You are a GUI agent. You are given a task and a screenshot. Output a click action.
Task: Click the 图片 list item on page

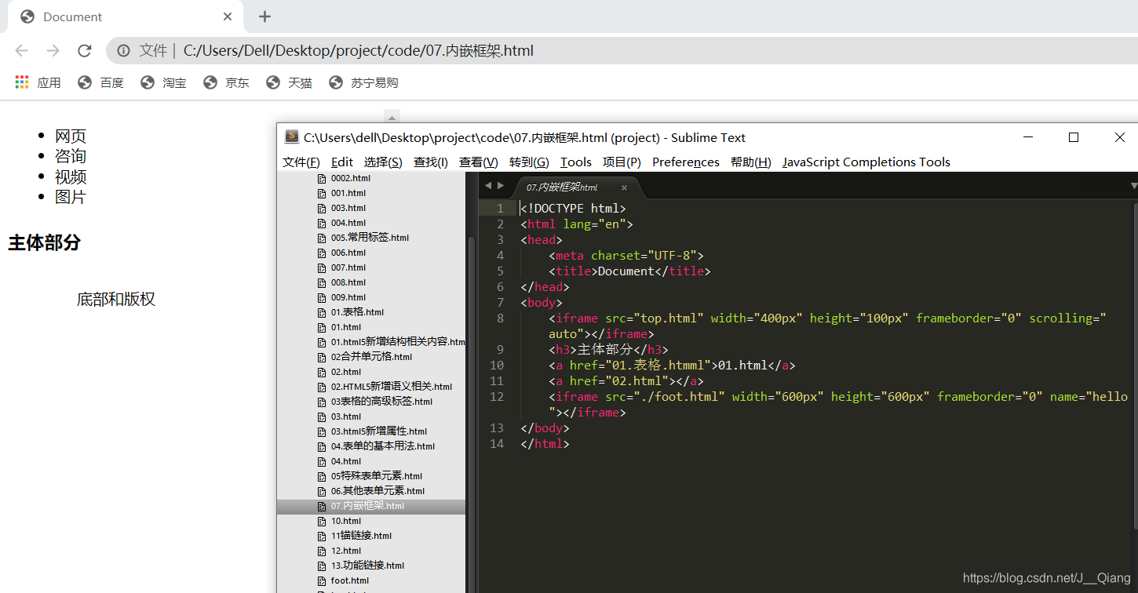tap(71, 197)
